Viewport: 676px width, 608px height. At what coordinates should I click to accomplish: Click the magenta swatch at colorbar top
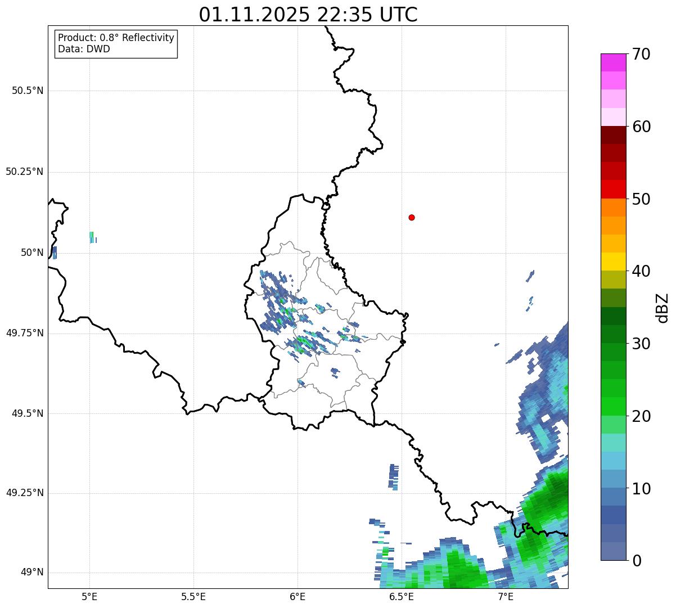[613, 62]
